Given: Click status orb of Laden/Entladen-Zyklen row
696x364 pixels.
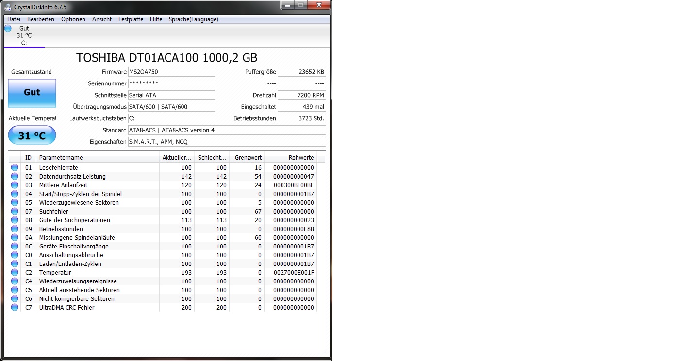Looking at the screenshot, I should [15, 264].
